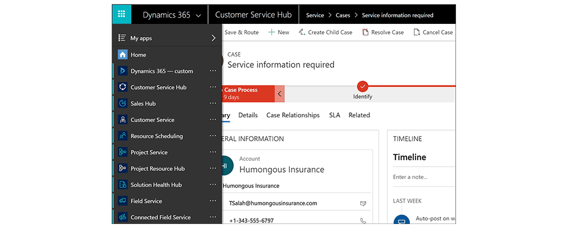Go to Cases in the breadcrumb
Viewport: 570px width, 228px height.
pos(343,15)
